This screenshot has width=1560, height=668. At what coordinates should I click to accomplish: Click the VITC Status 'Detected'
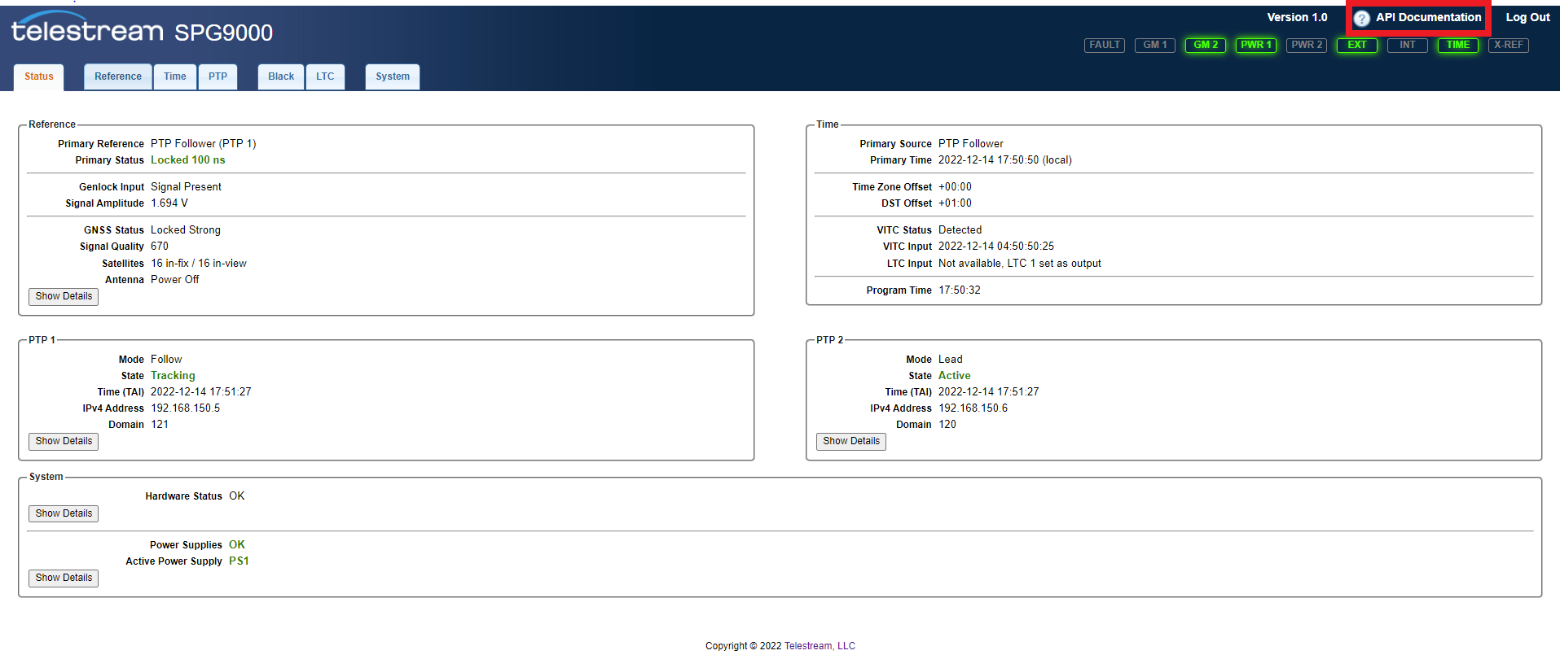click(960, 230)
